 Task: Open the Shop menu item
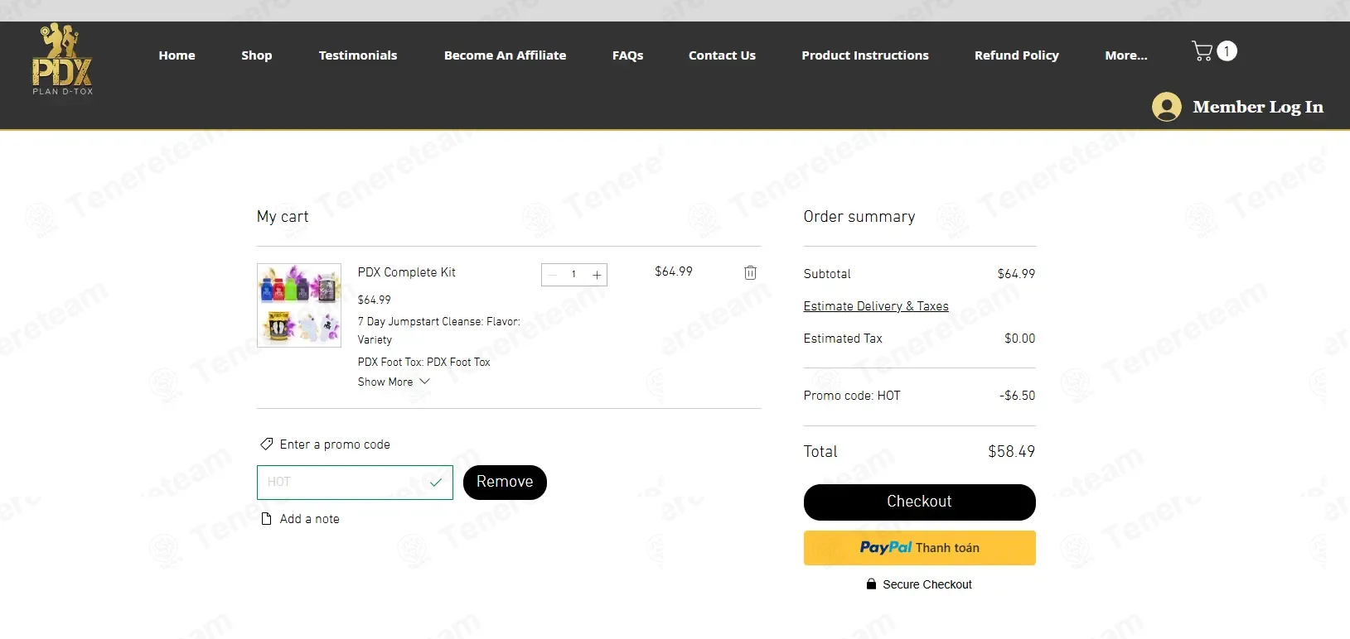[x=257, y=55]
